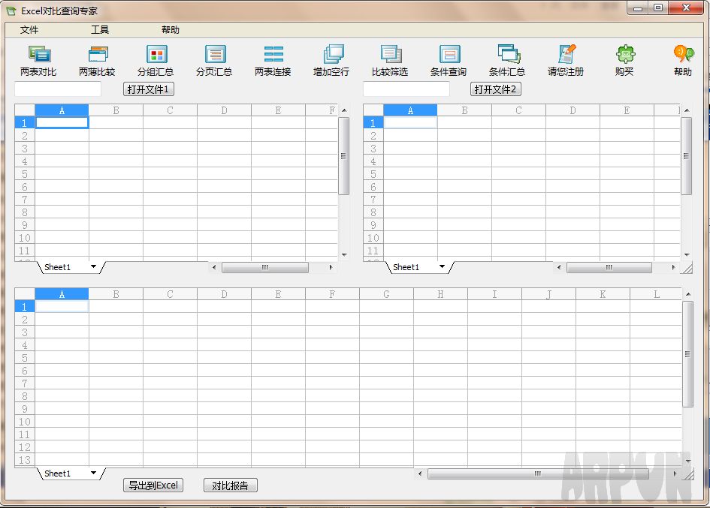
Task: Click the 导出到Excel button
Action: 153,485
